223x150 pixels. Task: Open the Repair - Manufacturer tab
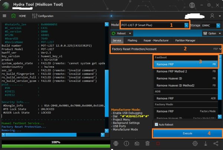pos(156,41)
